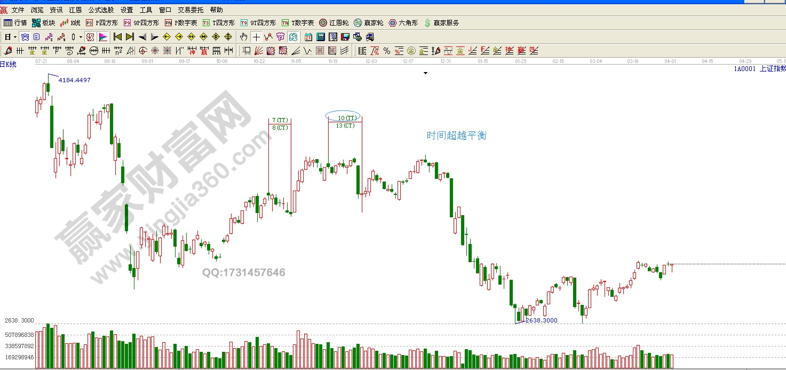786x370 pixels.
Task: Click the green dollar 赢家服务 icon
Action: pyautogui.click(x=441, y=23)
